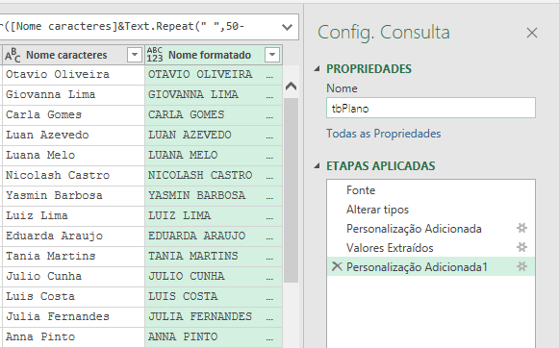Click the cell Luiz Lima

[x=73, y=215]
